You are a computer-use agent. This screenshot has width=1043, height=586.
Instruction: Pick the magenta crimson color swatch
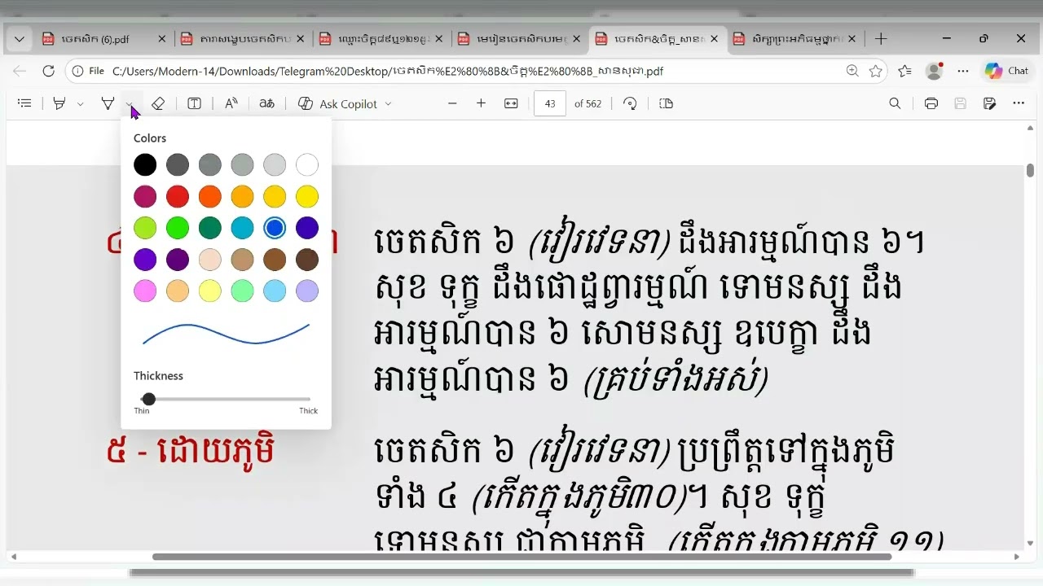tap(145, 196)
